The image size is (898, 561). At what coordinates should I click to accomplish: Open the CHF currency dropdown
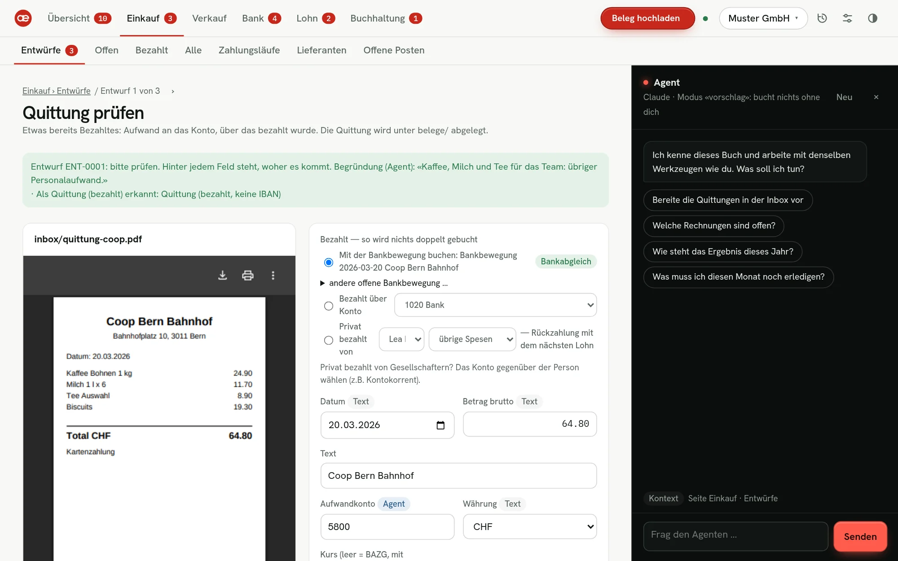[x=529, y=527]
